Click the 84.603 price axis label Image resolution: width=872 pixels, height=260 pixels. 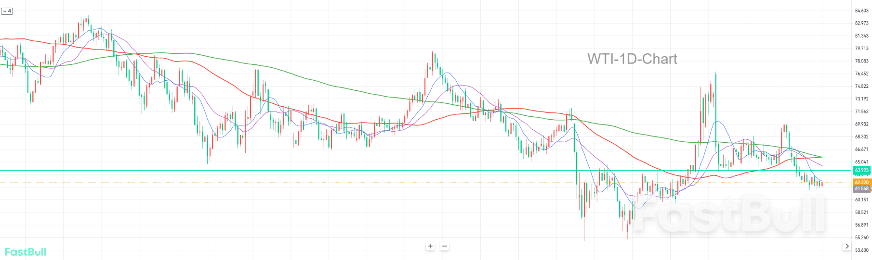pyautogui.click(x=861, y=11)
